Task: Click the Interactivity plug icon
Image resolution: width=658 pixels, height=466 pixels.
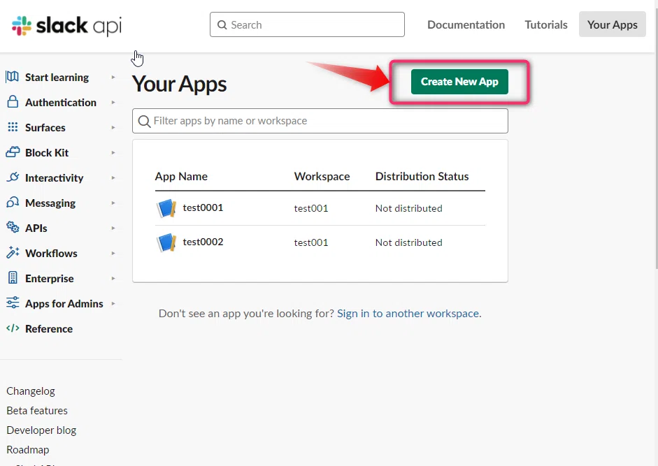Action: pyautogui.click(x=13, y=177)
